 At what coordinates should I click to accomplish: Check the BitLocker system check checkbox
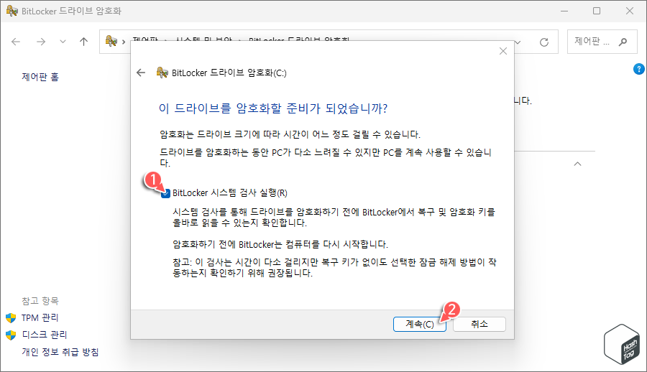pos(165,193)
